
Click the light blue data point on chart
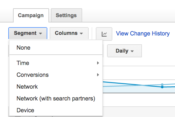[162, 85]
